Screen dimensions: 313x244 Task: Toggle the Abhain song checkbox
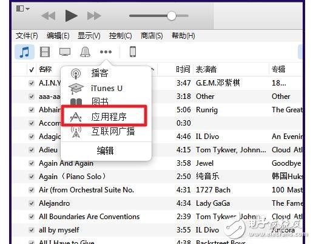(x=32, y=110)
